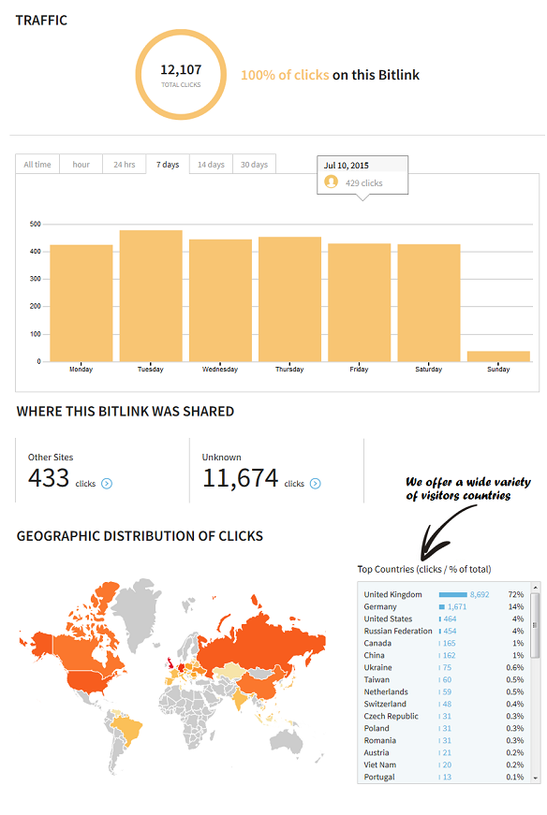This screenshot has width=547, height=815.
Task: Click scroll up arrow of countries list
Action: [535, 588]
